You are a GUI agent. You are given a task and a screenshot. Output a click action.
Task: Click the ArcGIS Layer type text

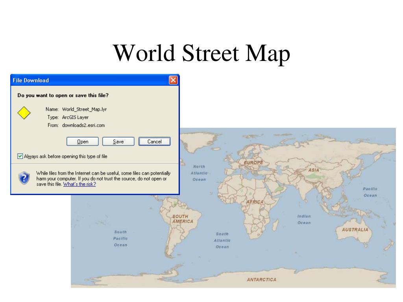click(x=75, y=117)
